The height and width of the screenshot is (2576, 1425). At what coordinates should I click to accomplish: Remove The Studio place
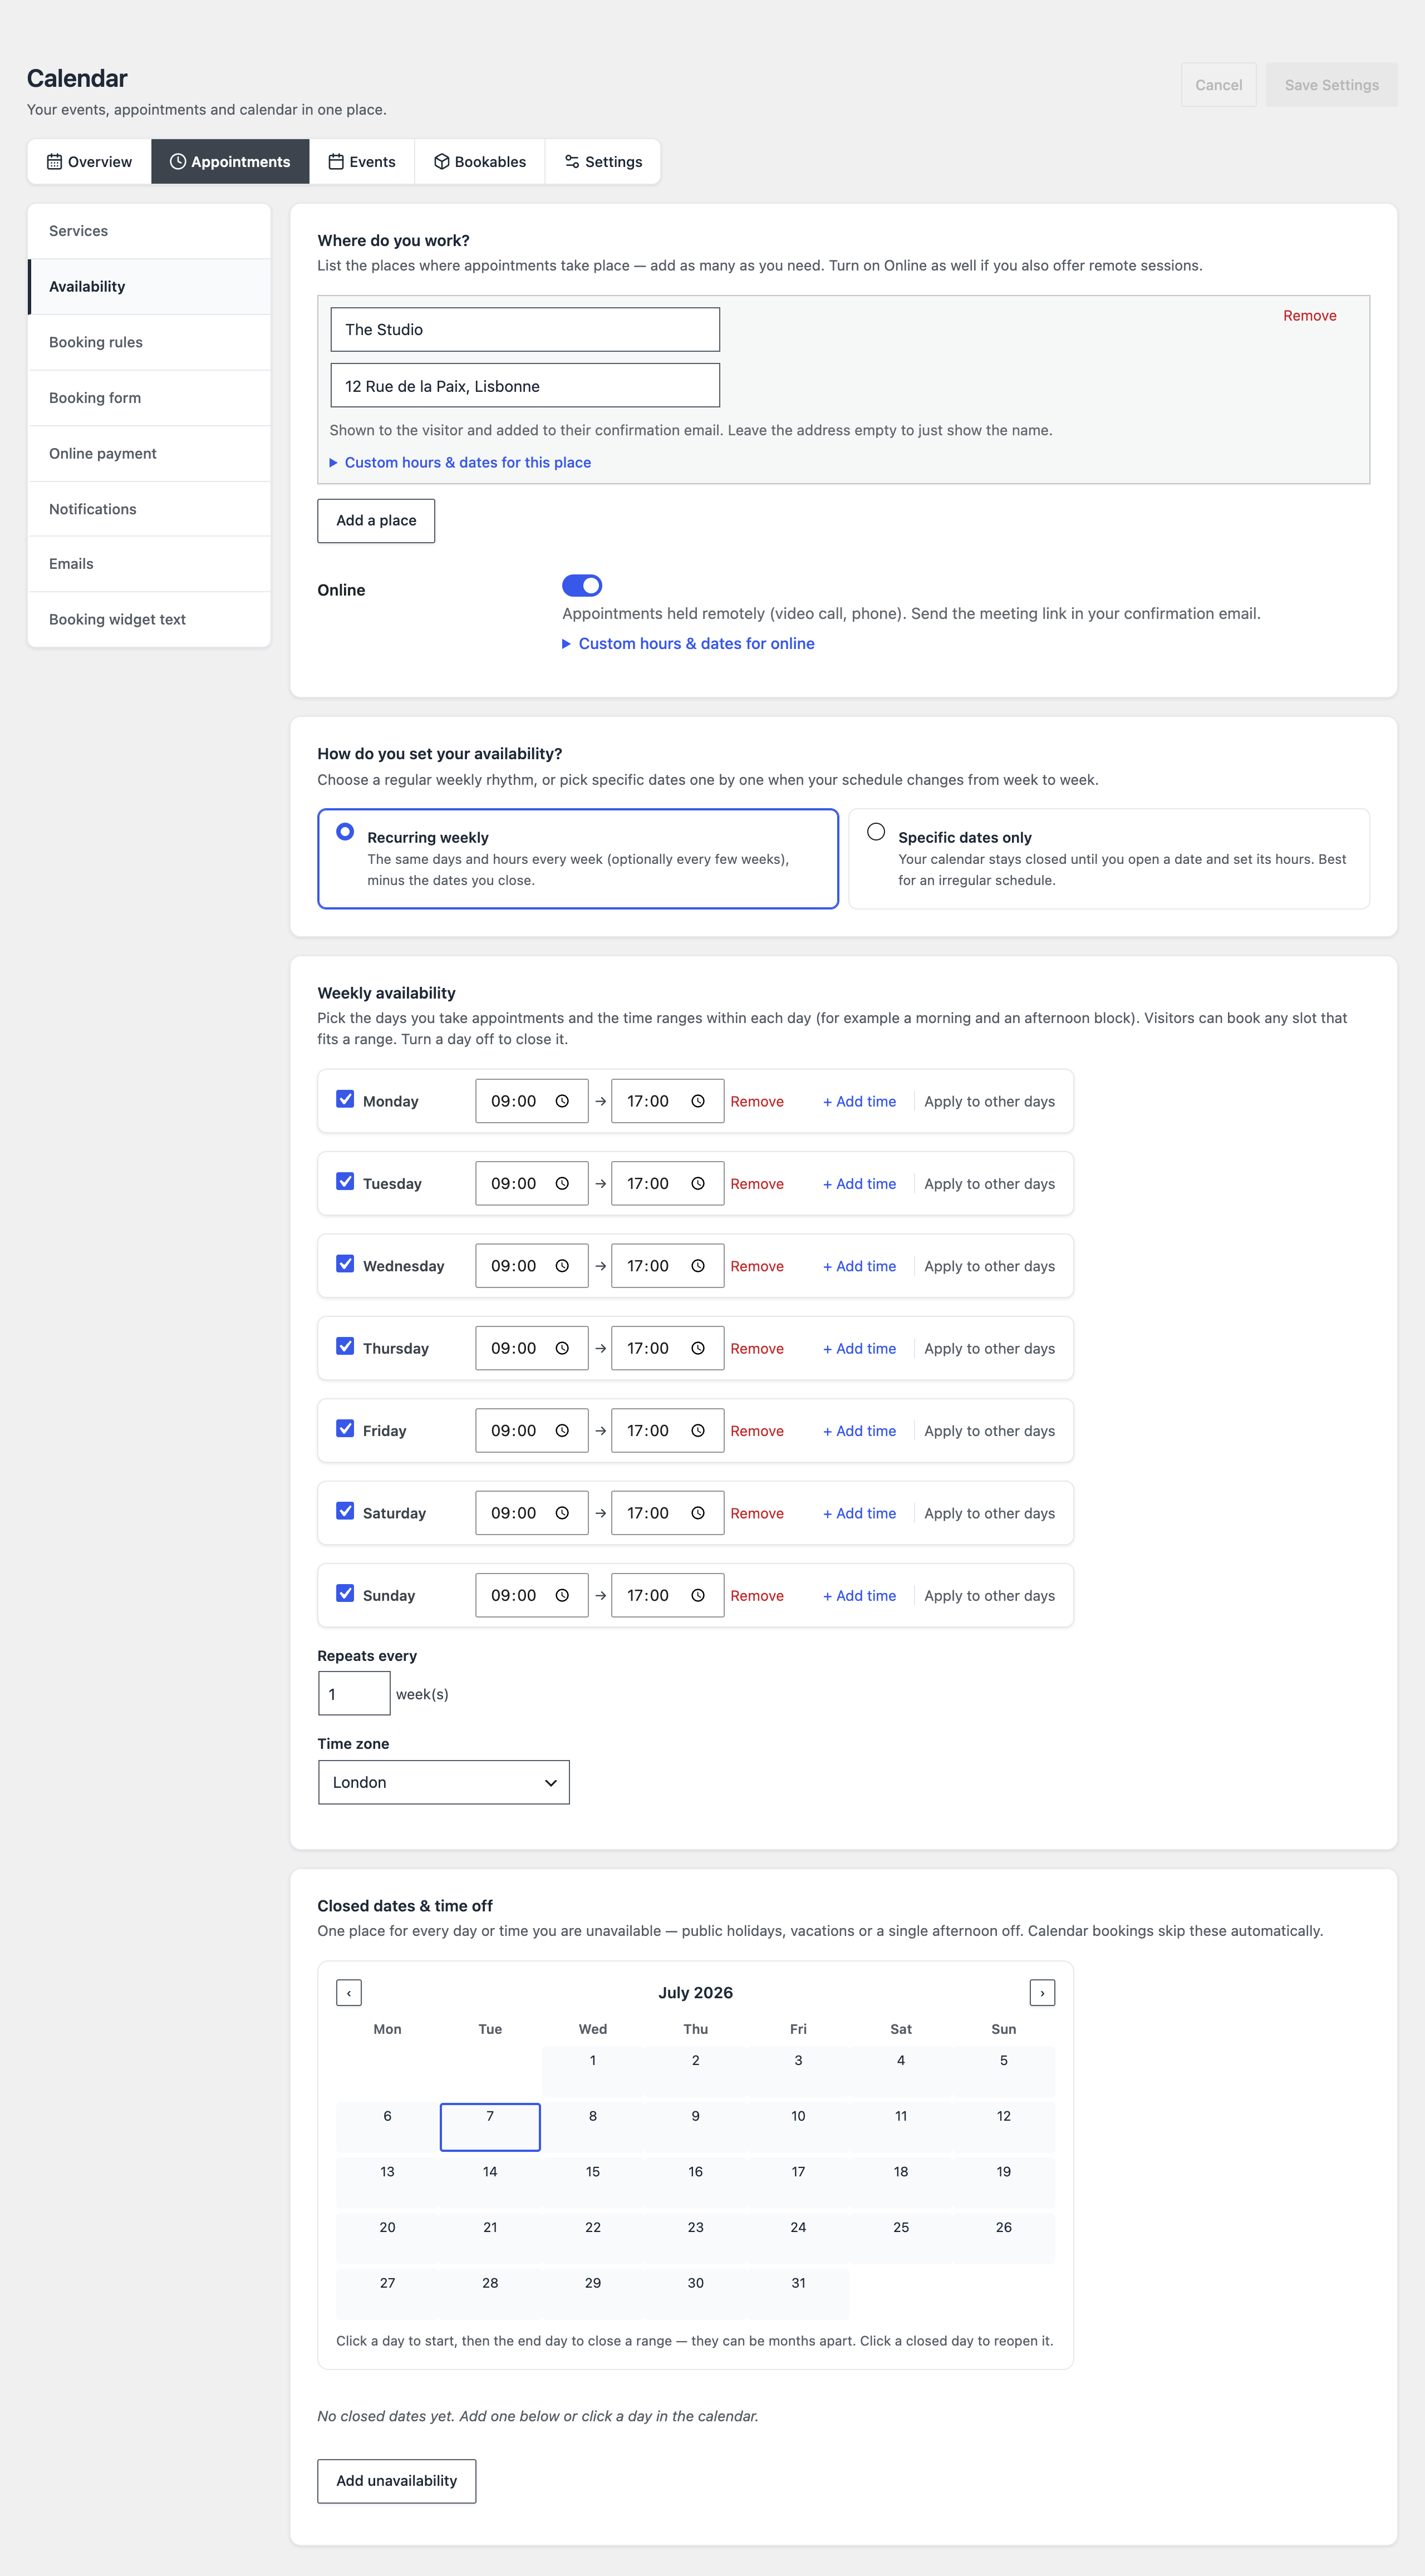[1309, 316]
